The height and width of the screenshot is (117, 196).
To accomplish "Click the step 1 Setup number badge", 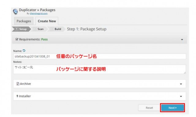I will point(17,29).
